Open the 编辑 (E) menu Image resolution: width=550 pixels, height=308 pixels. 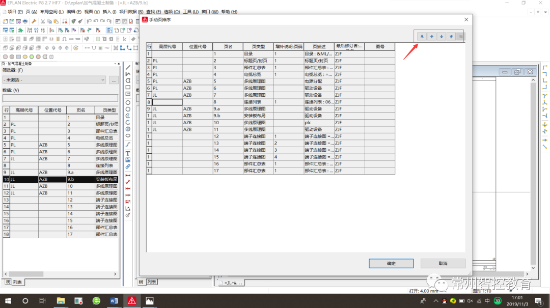click(74, 12)
